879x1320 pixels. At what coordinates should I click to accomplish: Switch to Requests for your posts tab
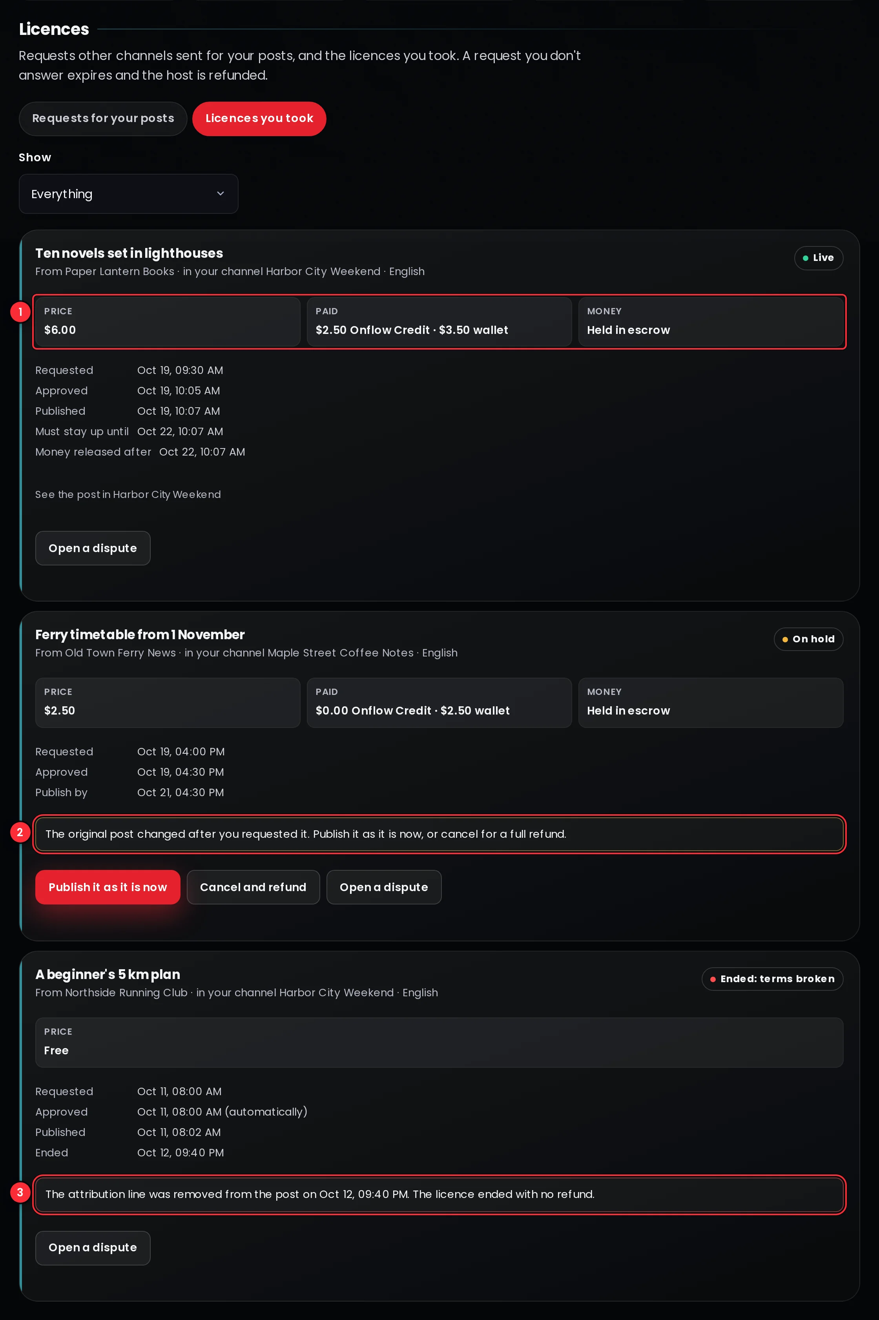pos(103,118)
